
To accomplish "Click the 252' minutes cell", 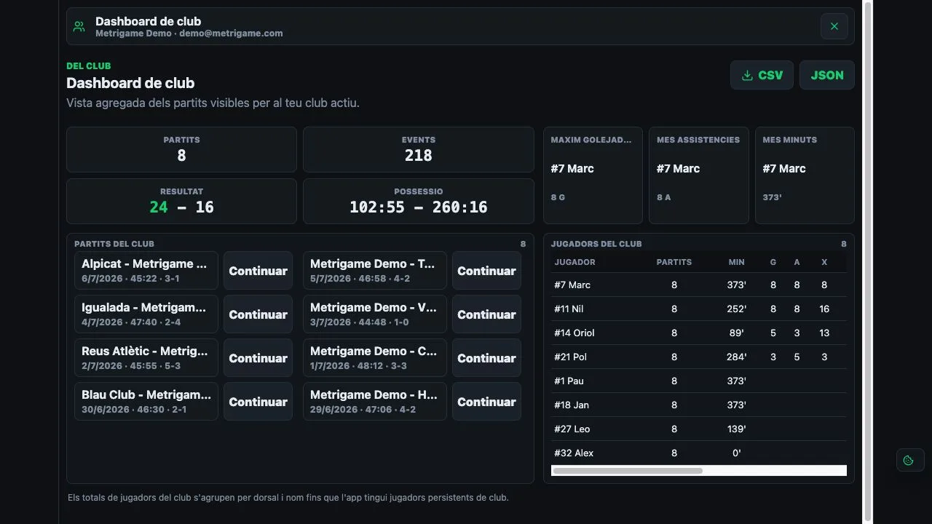I will click(x=736, y=309).
